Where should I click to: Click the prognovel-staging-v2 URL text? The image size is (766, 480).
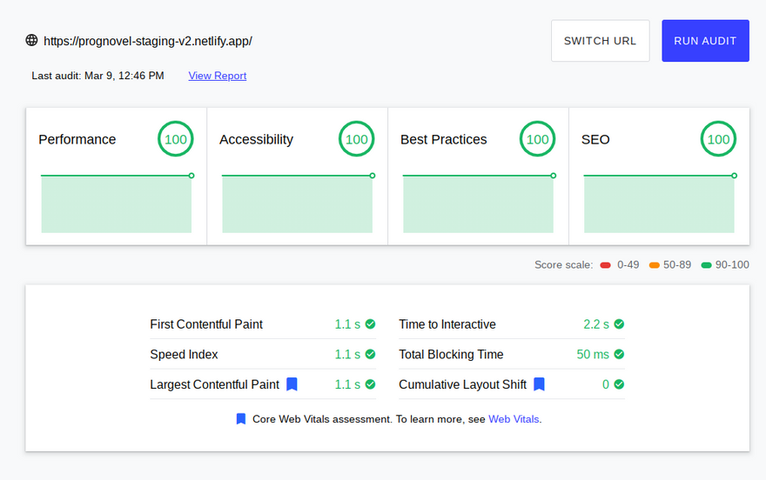point(147,41)
